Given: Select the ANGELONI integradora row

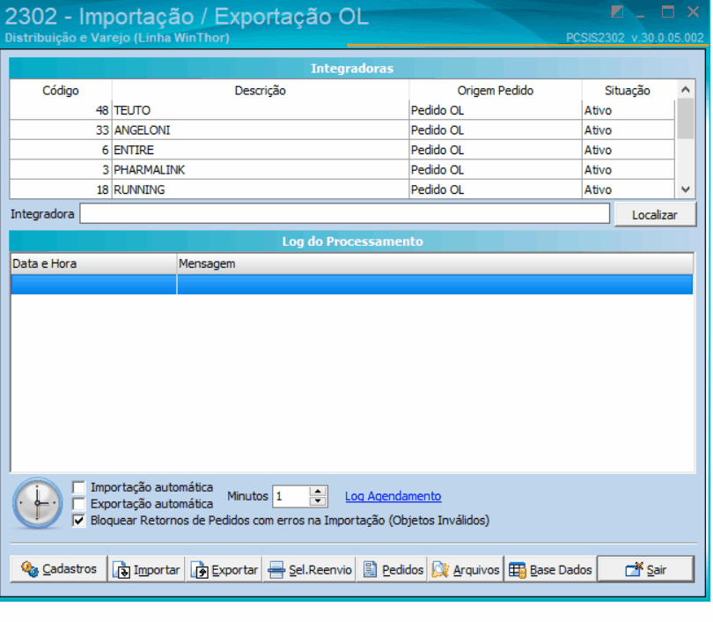Looking at the screenshot, I should click(342, 130).
